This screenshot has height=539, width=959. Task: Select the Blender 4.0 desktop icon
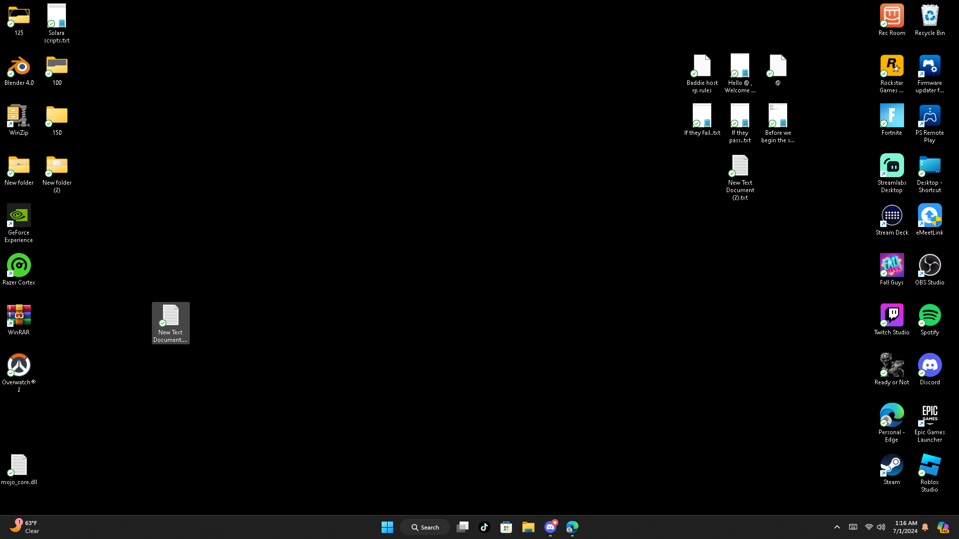point(19,71)
